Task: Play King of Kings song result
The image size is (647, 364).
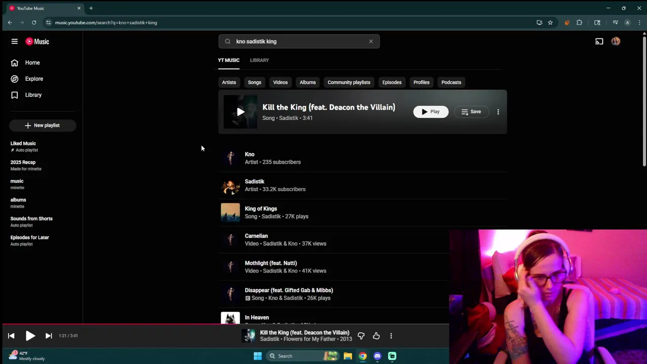Action: tap(362, 213)
